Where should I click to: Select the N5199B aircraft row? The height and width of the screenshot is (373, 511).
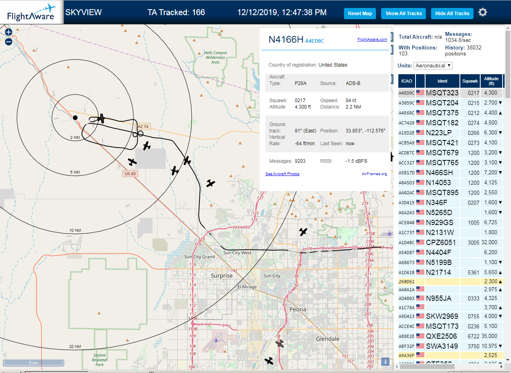[451, 262]
